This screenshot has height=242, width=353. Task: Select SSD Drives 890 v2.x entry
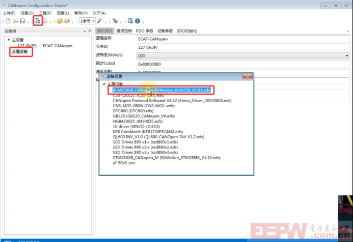145,147
